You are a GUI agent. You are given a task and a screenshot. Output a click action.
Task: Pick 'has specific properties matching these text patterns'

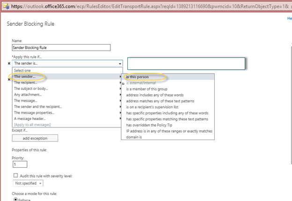[168, 119]
